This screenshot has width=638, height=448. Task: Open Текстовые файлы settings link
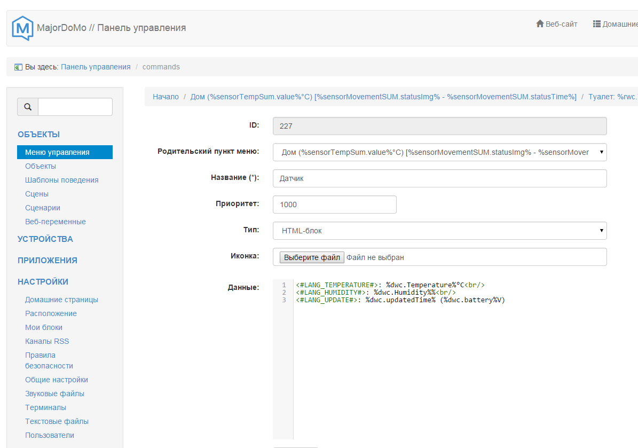point(57,421)
